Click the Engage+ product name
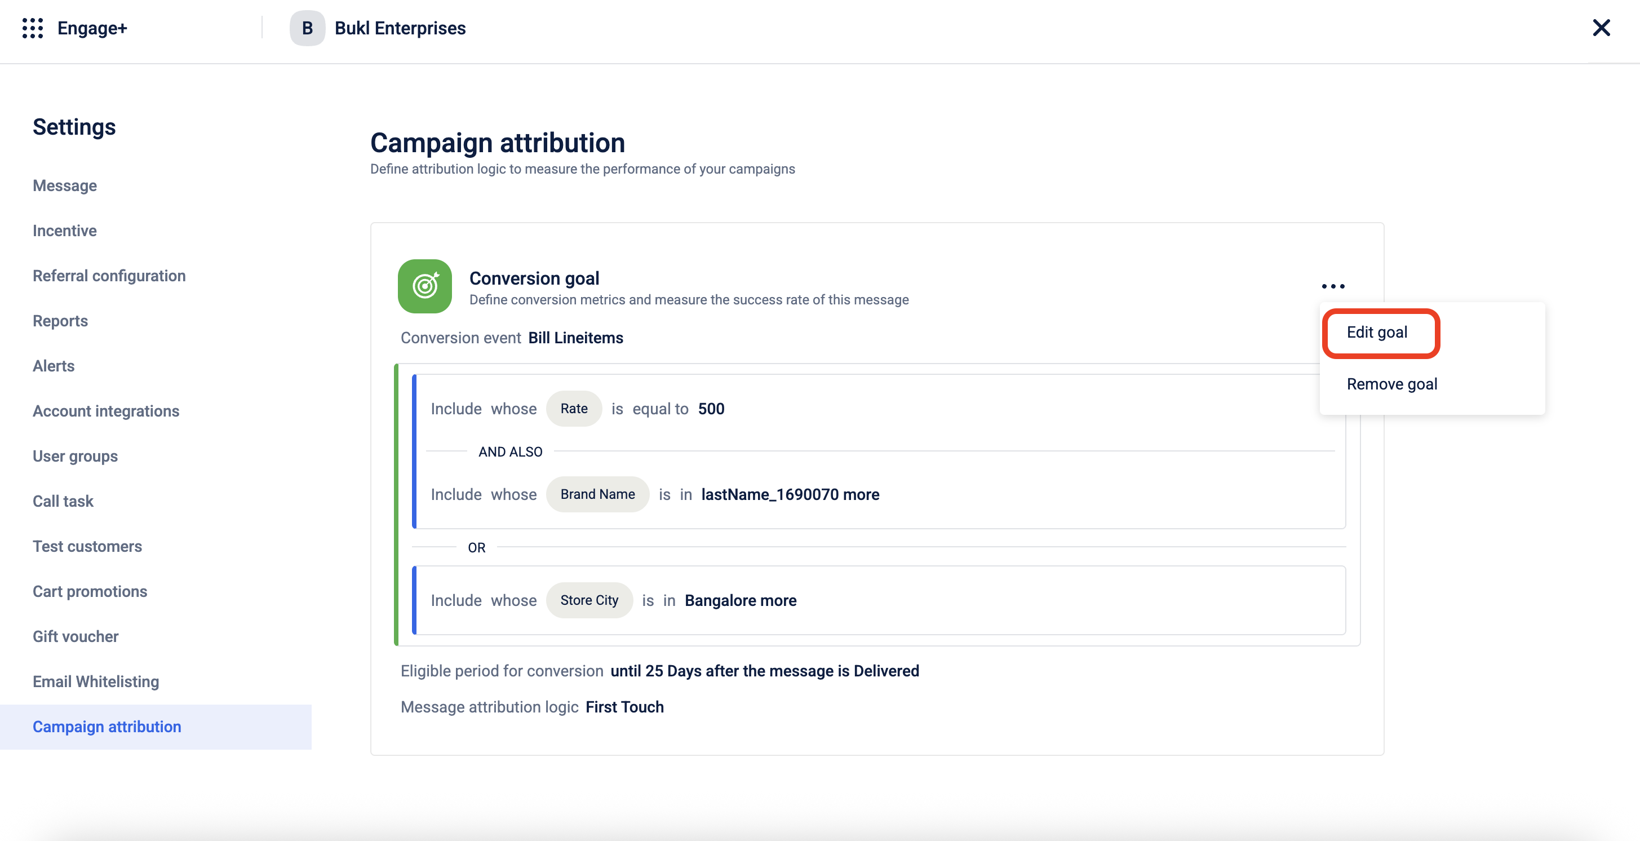This screenshot has width=1640, height=841. click(x=92, y=28)
